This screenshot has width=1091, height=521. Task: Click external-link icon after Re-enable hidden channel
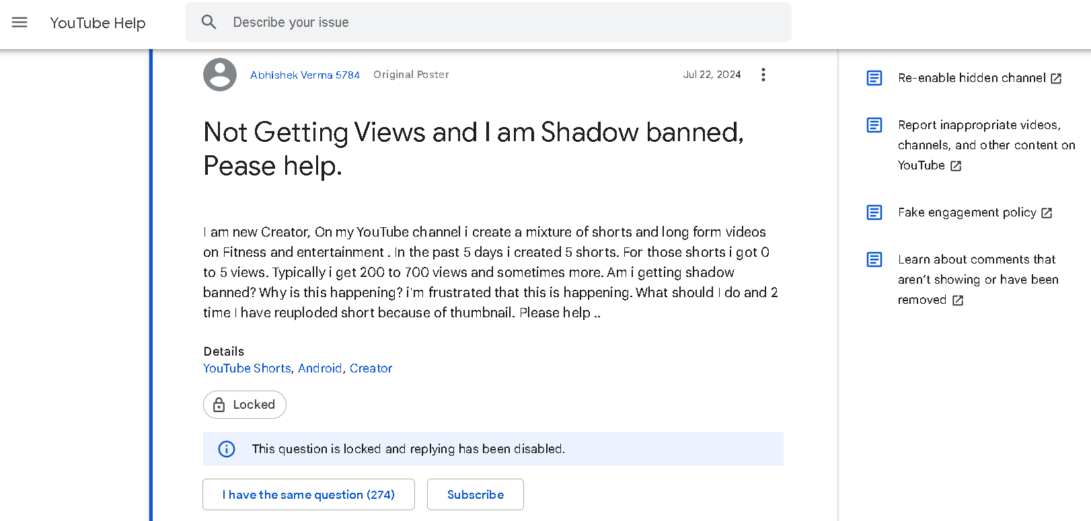(x=1056, y=79)
